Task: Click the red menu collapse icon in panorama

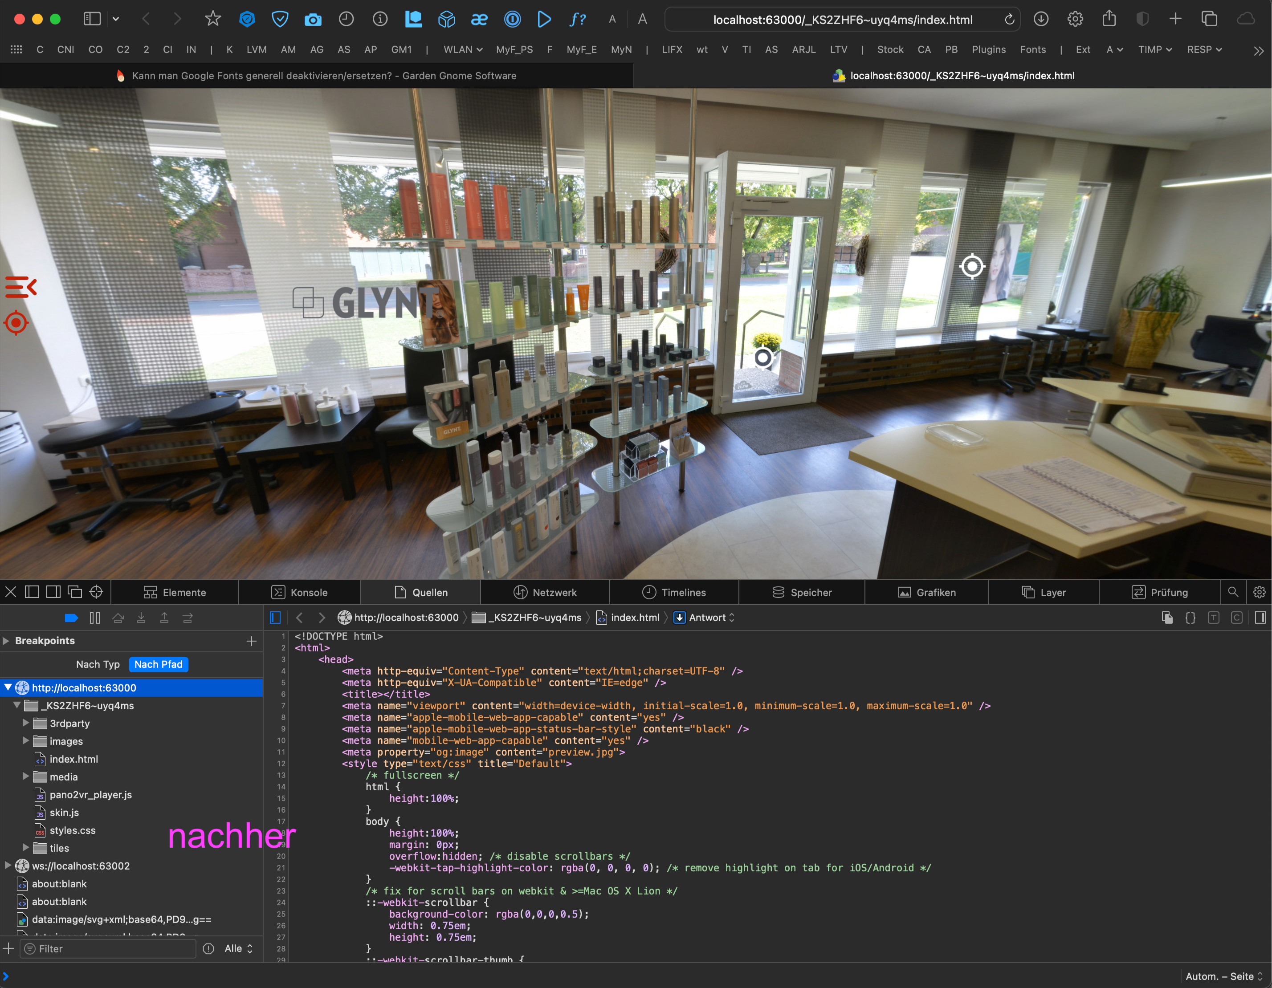Action: coord(21,287)
